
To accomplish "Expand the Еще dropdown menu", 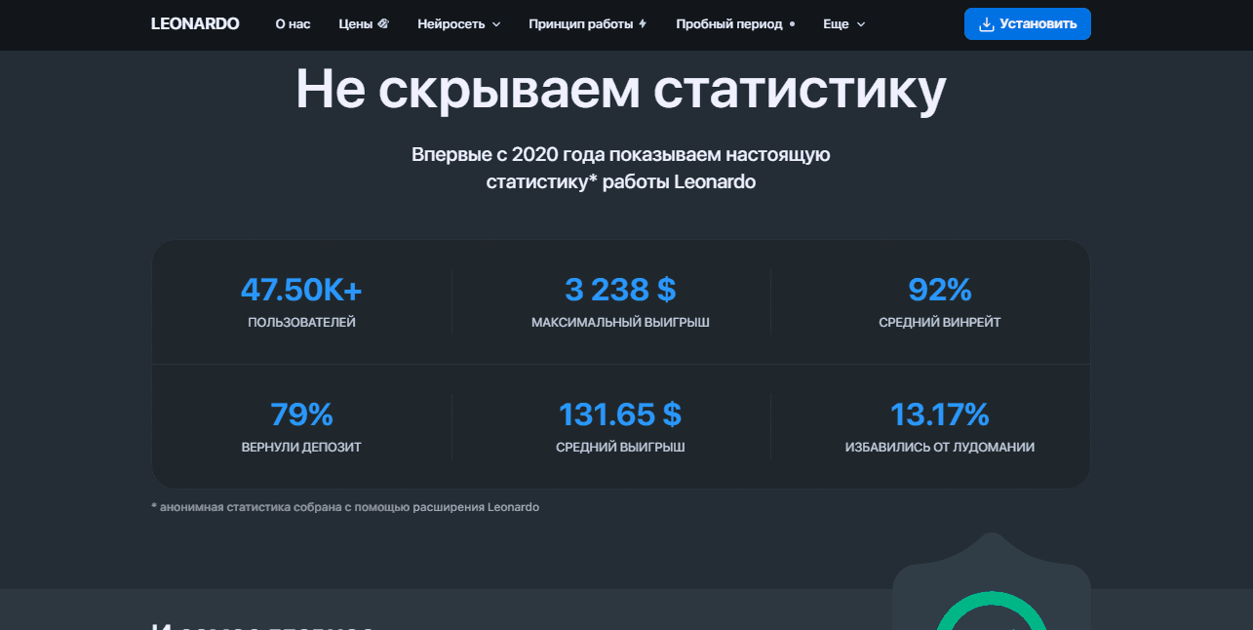I will pos(843,23).
